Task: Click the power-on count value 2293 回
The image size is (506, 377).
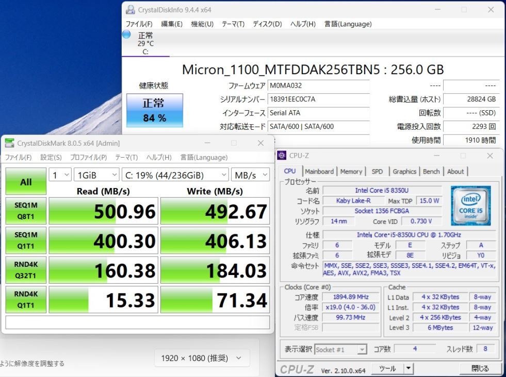Action: tap(471, 126)
